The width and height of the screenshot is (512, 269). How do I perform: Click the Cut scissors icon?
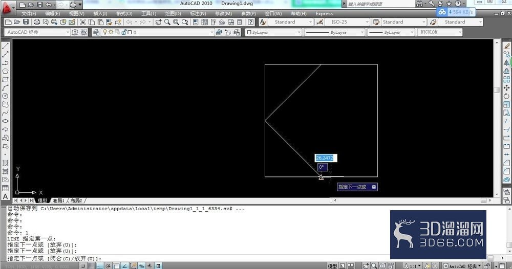pyautogui.click(x=83, y=22)
